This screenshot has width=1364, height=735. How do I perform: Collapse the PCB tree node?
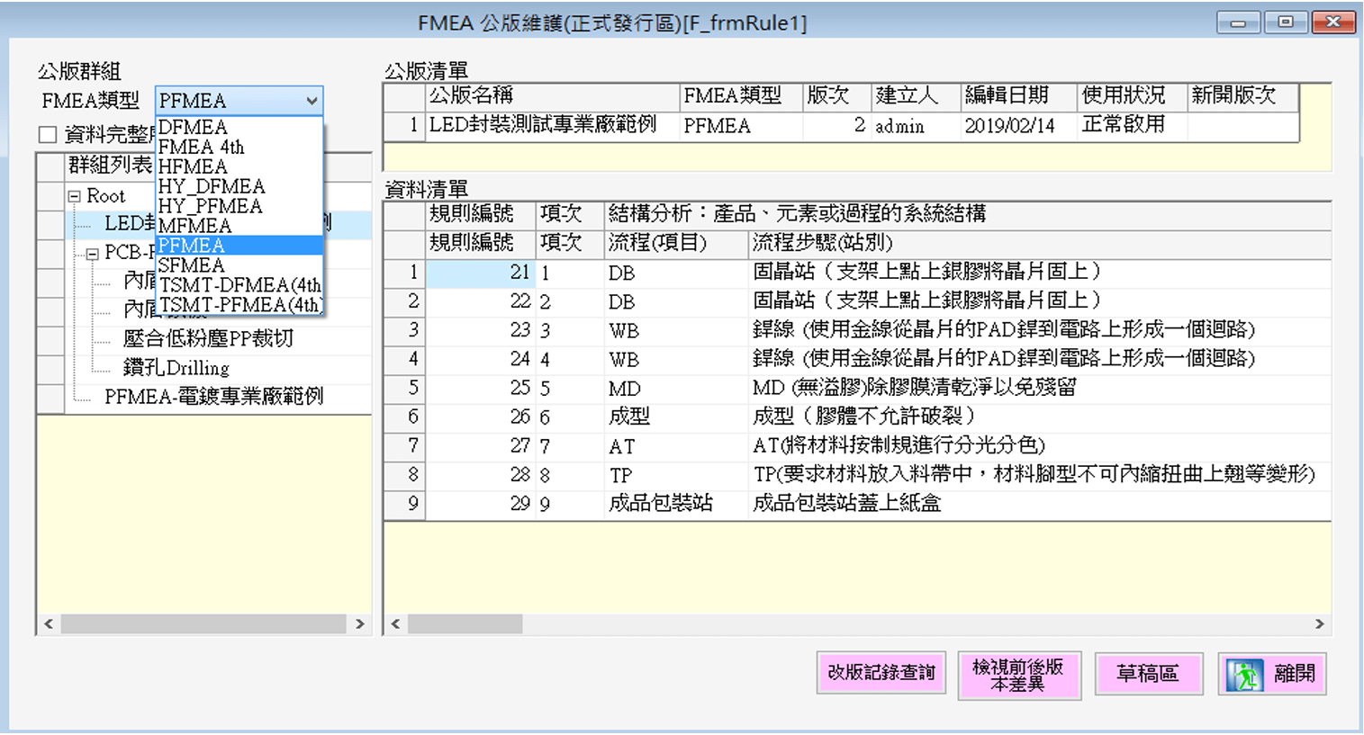tap(92, 254)
